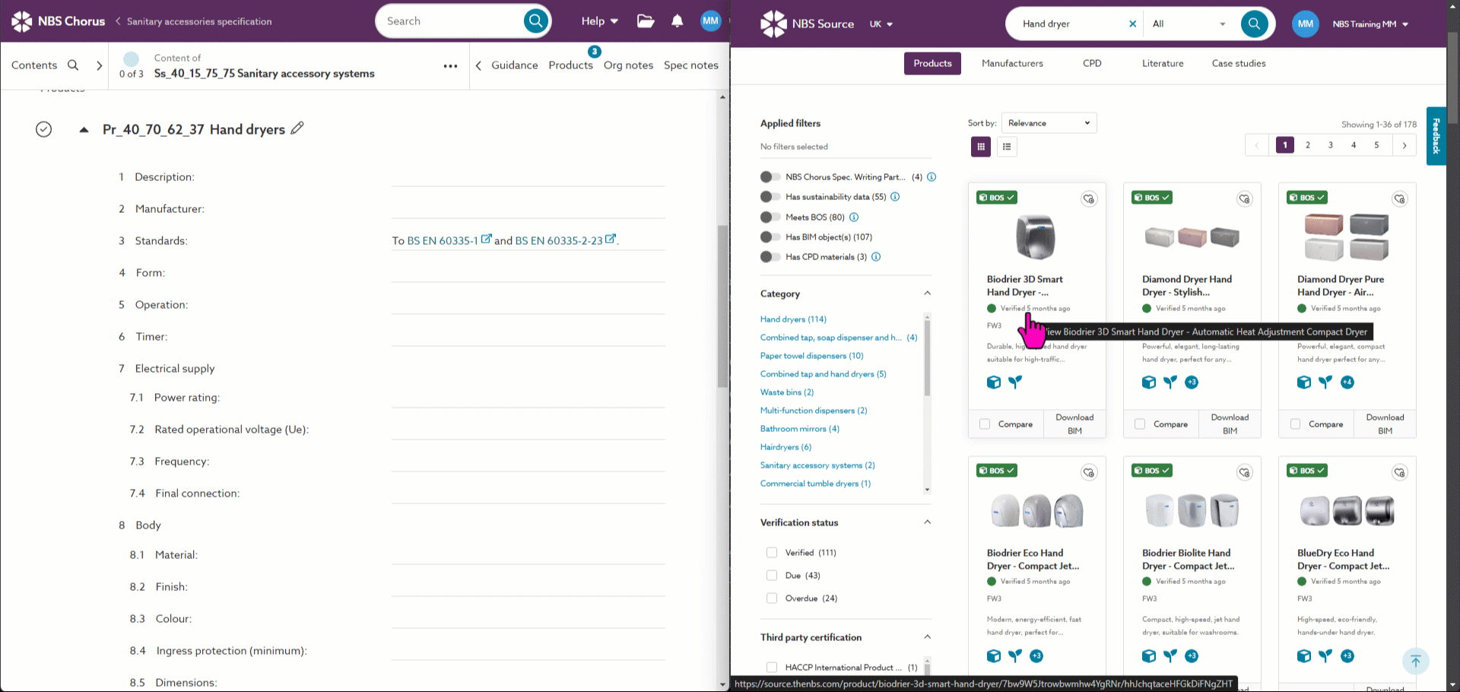Open the CPD tab in NBS Source
1460x692 pixels.
point(1092,64)
